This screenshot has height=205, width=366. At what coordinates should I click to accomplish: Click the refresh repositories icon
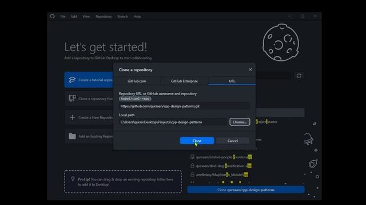299,76
